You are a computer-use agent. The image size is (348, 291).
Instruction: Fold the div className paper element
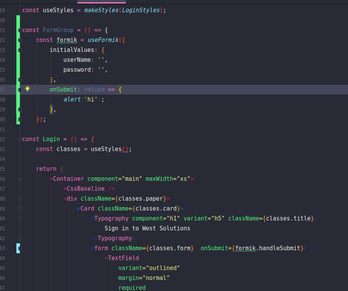(20, 199)
